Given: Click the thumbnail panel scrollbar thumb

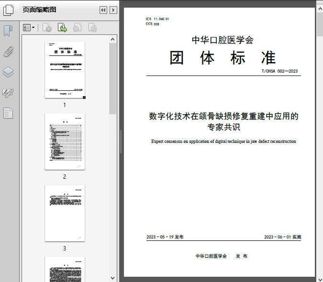Looking at the screenshot, I should pyautogui.click(x=112, y=78).
